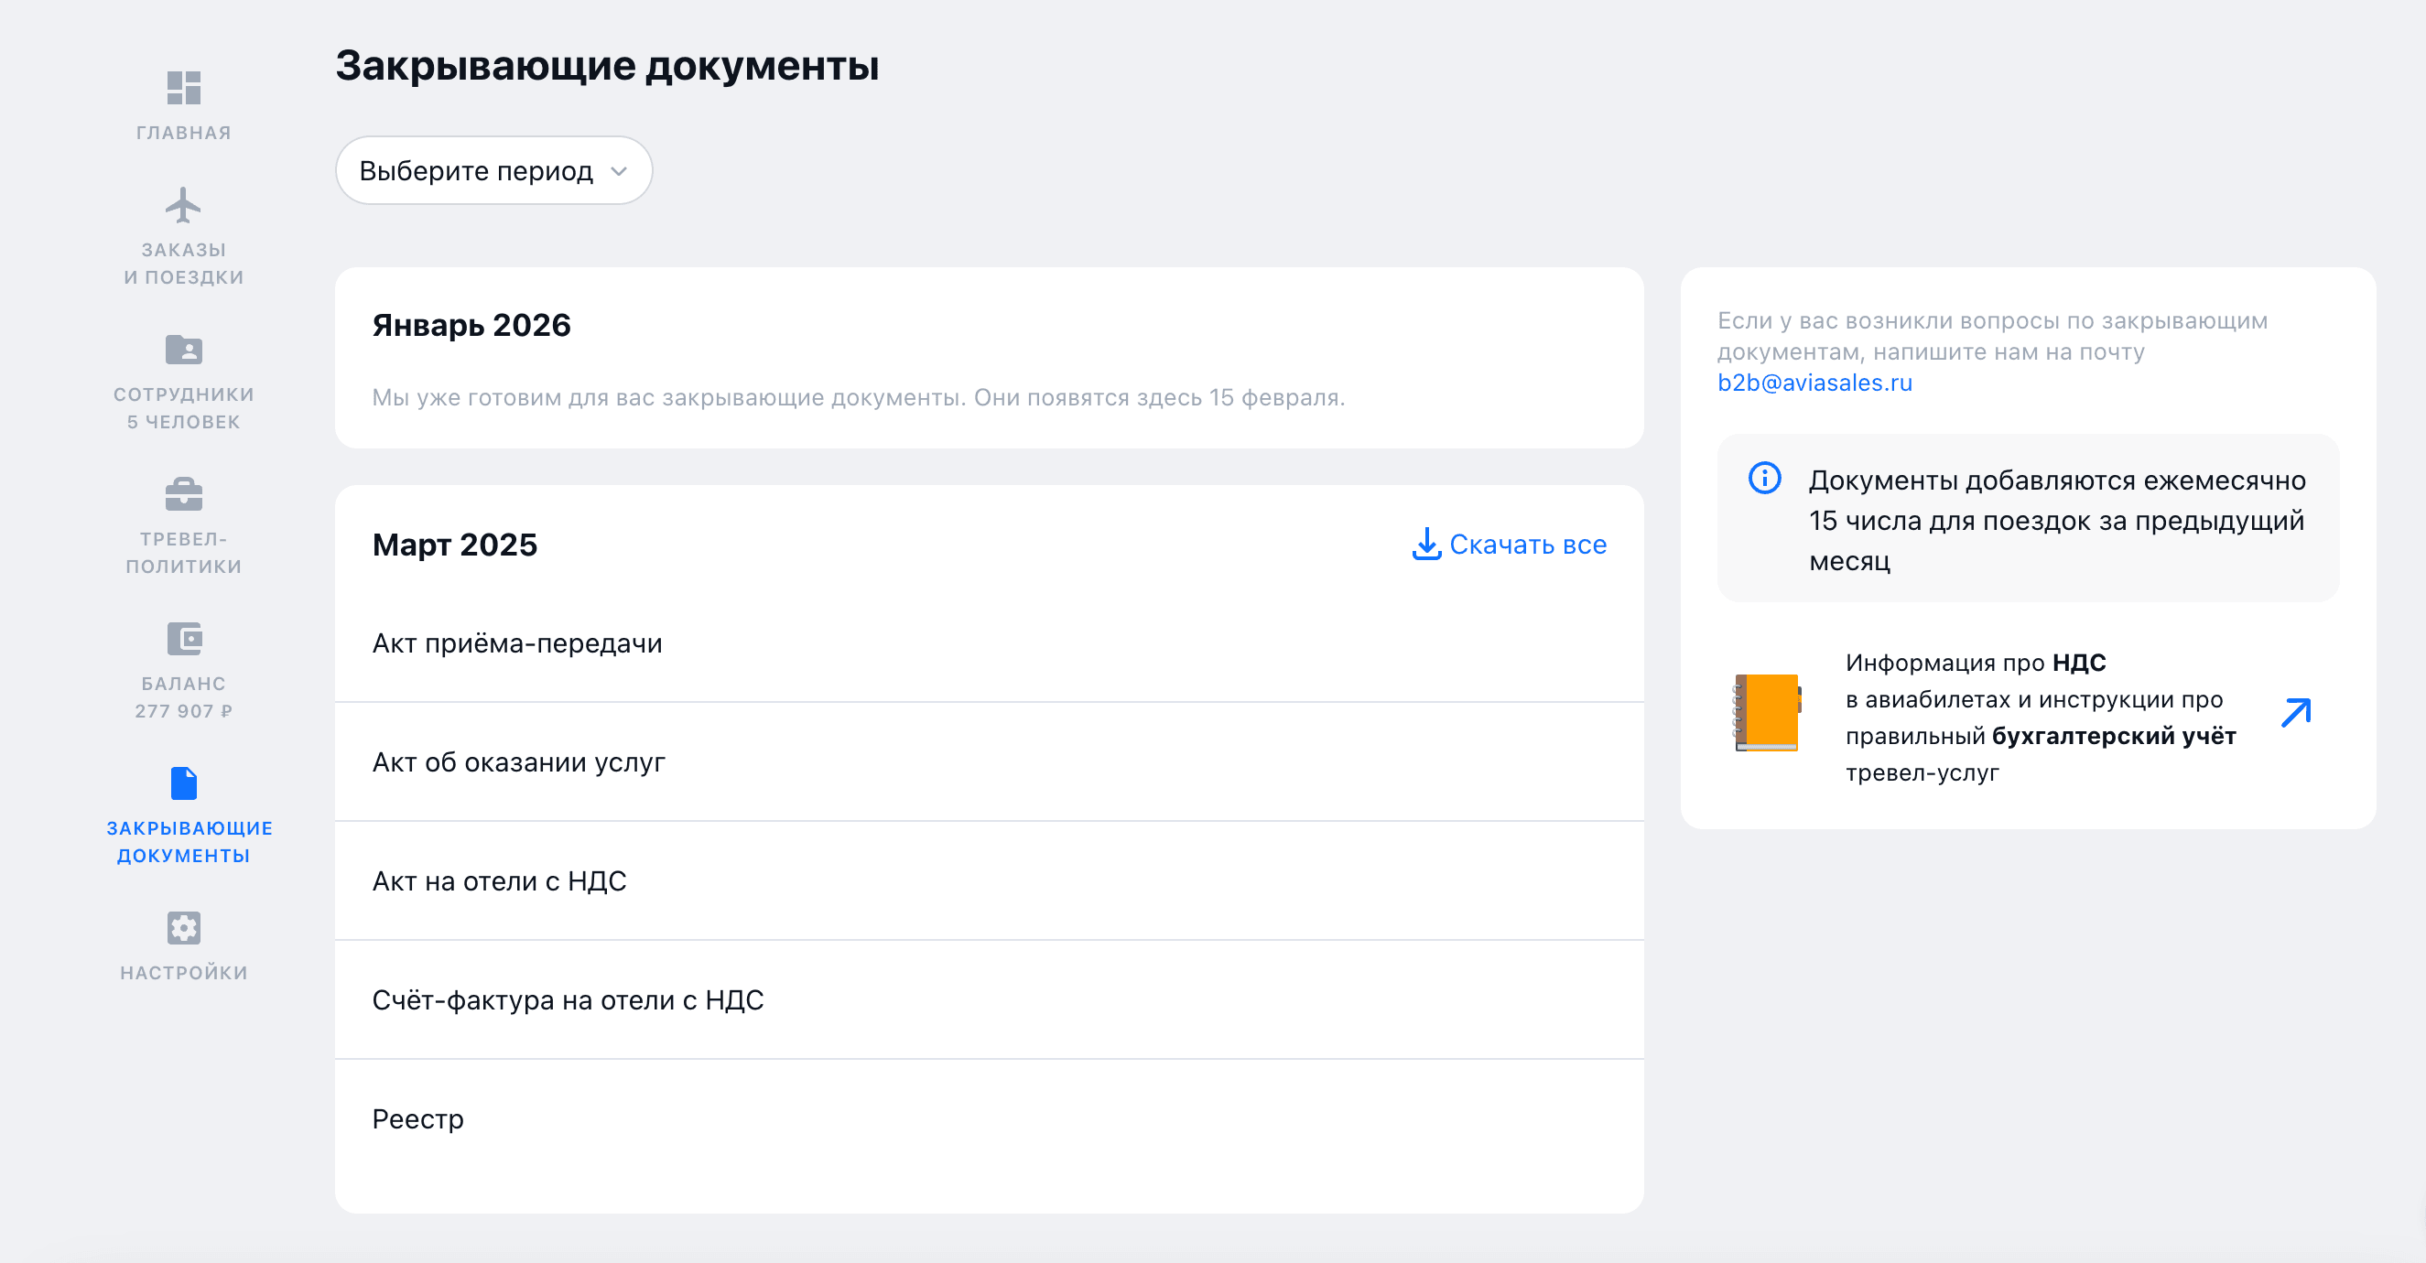Open the Настройки gear icon

click(x=183, y=928)
